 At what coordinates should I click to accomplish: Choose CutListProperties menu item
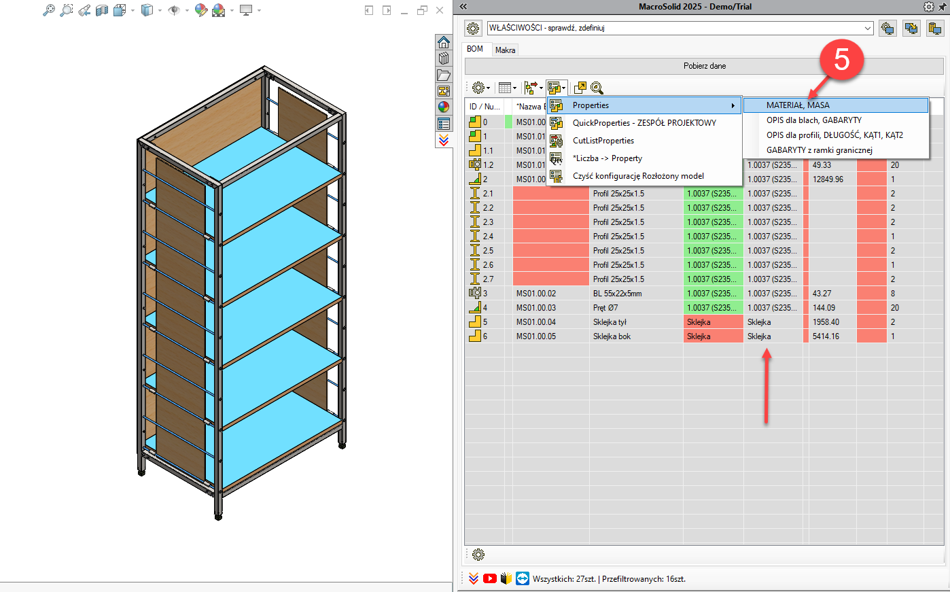pos(644,141)
